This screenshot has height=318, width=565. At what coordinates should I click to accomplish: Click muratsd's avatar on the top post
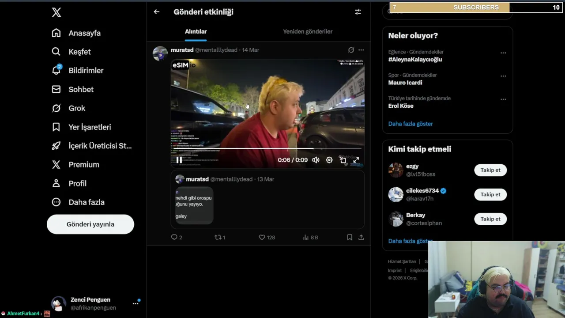[160, 53]
